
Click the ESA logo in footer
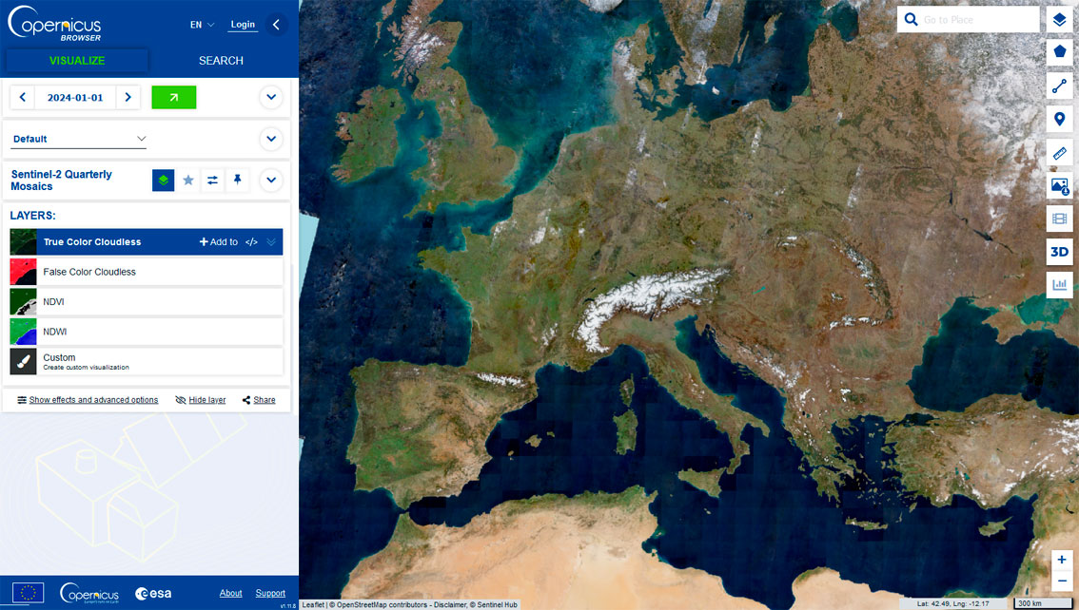point(153,594)
